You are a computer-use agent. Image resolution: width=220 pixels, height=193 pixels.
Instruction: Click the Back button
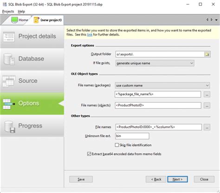(x=156, y=179)
